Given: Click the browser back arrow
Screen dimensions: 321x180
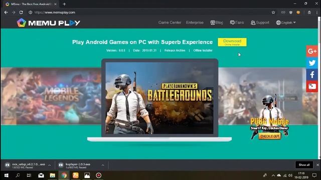Looking at the screenshot, I should point(6,12).
